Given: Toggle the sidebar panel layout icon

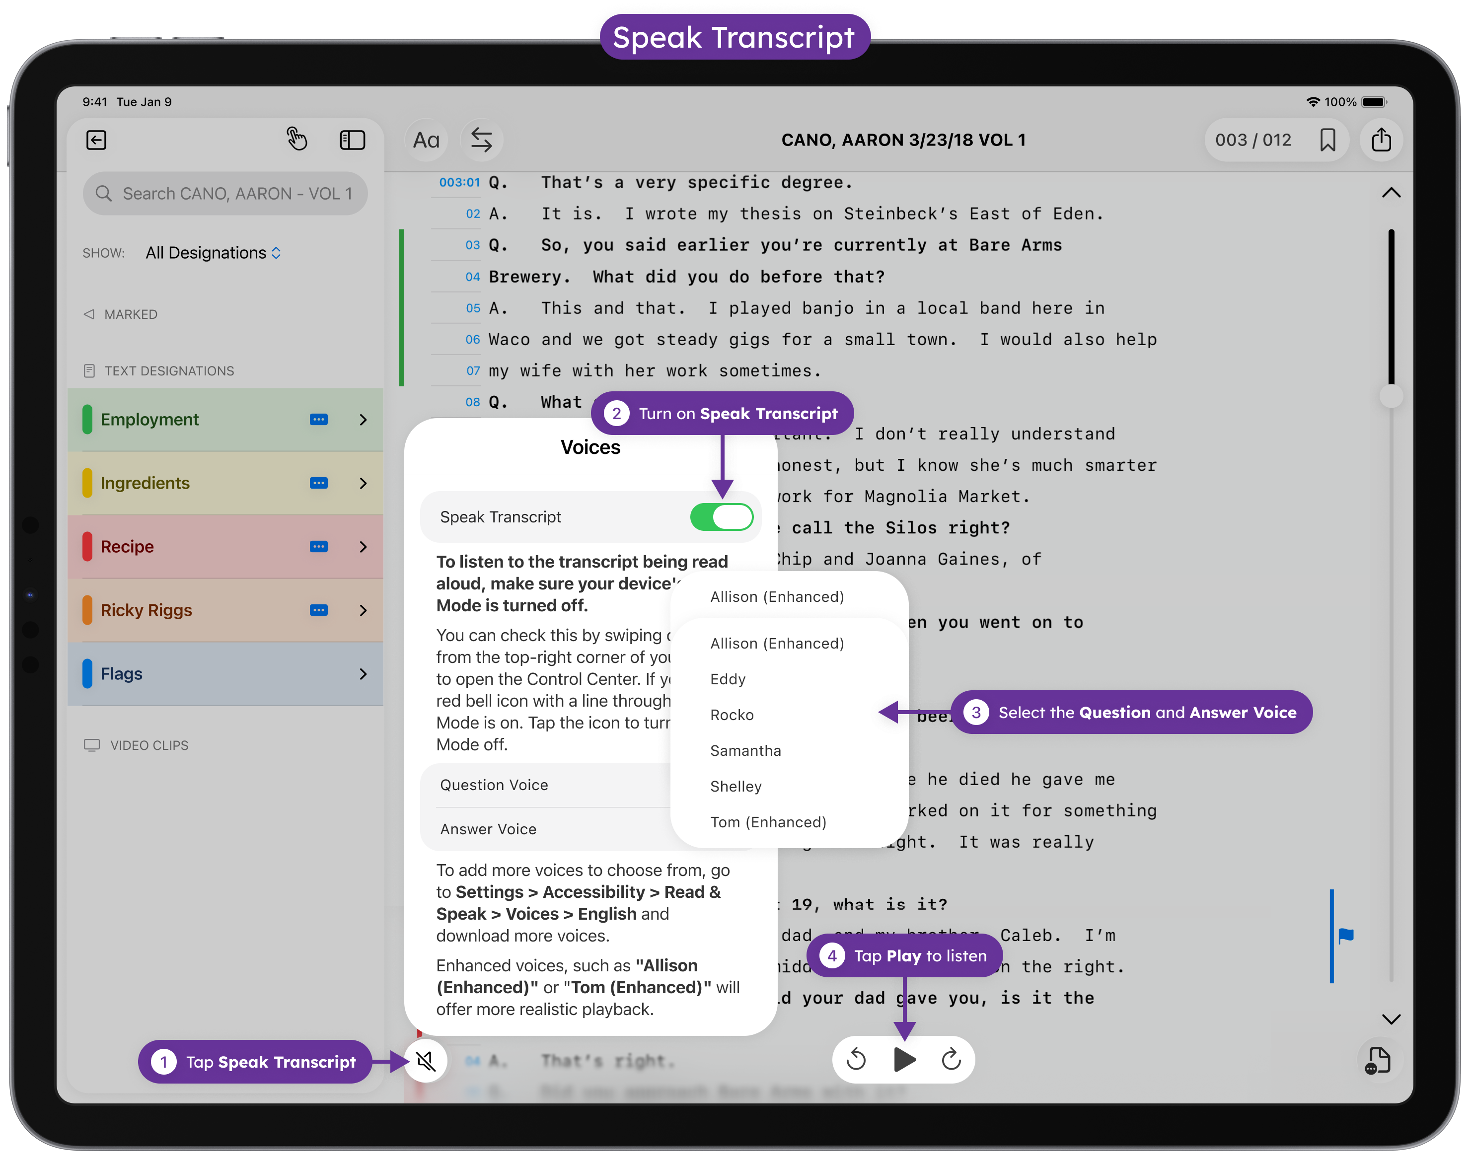Looking at the screenshot, I should tap(352, 140).
